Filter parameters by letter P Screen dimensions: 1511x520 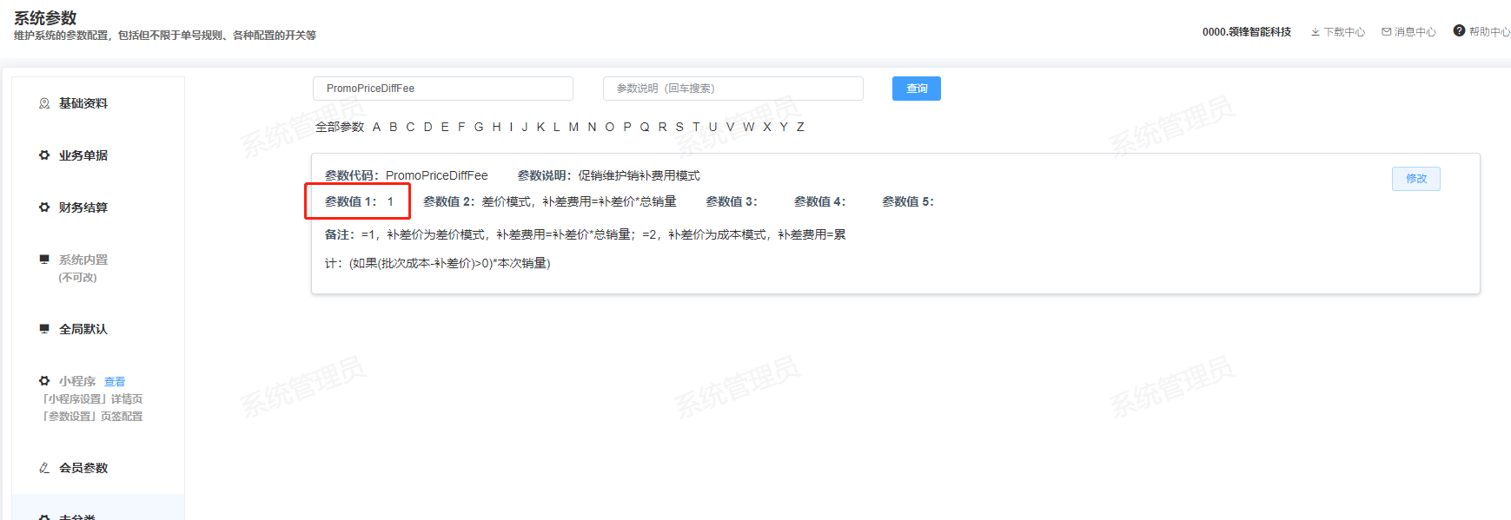tap(627, 127)
